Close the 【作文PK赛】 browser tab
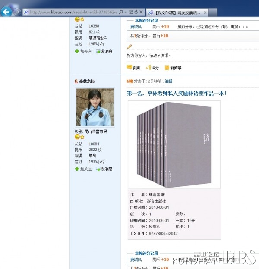Screen dimensions: 259x269 205,13
